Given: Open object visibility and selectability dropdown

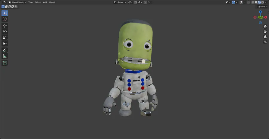Looking at the screenshot, I should [228, 2].
